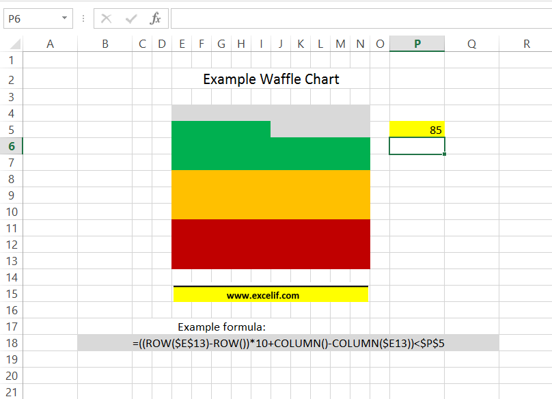Select row 10 header

11,212
